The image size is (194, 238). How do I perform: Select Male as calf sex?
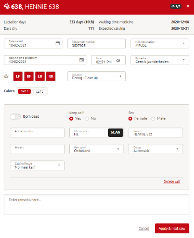pyautogui.click(x=153, y=119)
